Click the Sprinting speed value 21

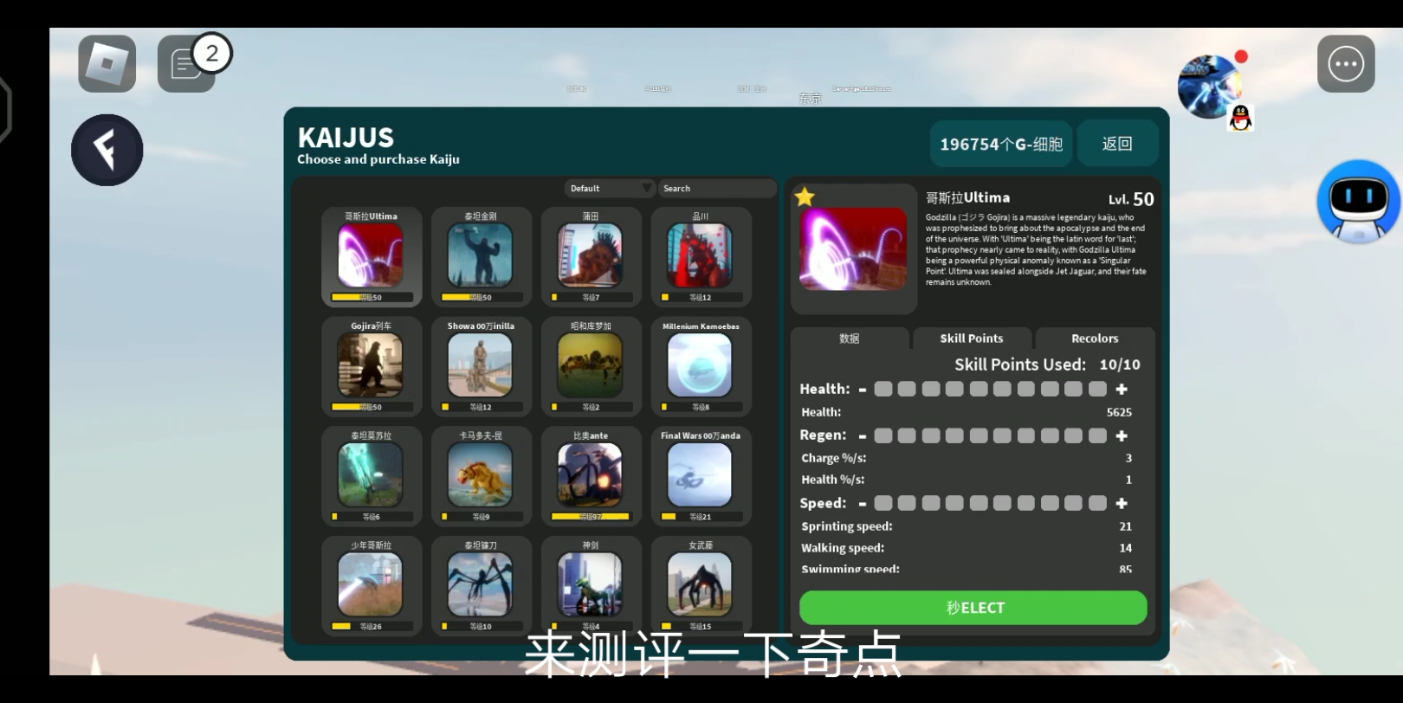click(x=1125, y=526)
